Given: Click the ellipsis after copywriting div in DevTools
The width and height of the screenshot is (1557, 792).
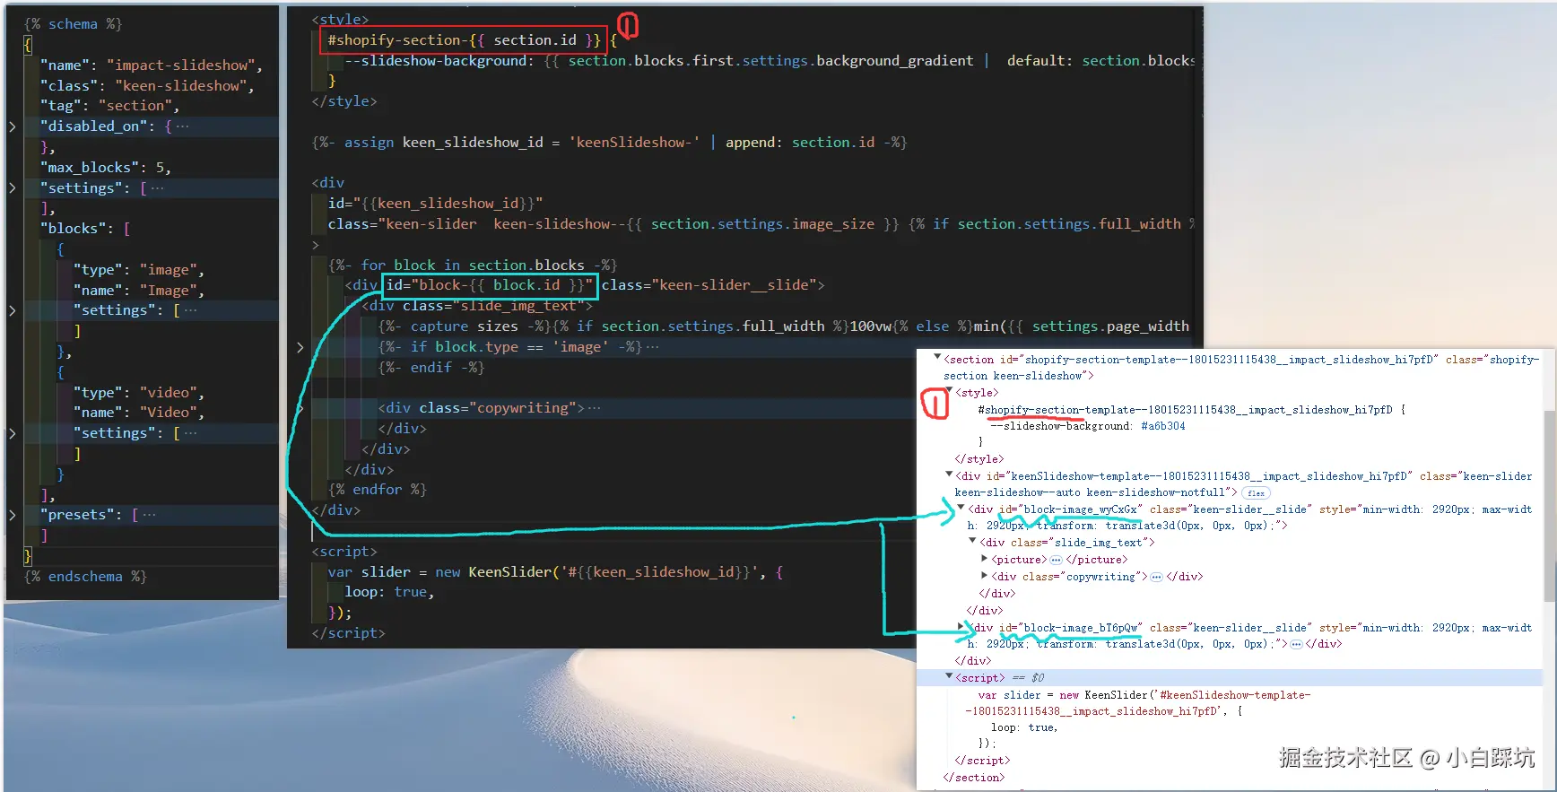Looking at the screenshot, I should [x=1156, y=577].
